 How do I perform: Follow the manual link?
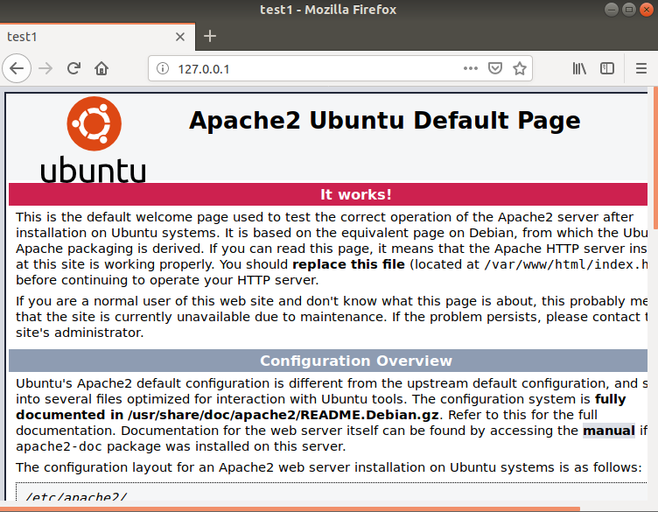(609, 431)
